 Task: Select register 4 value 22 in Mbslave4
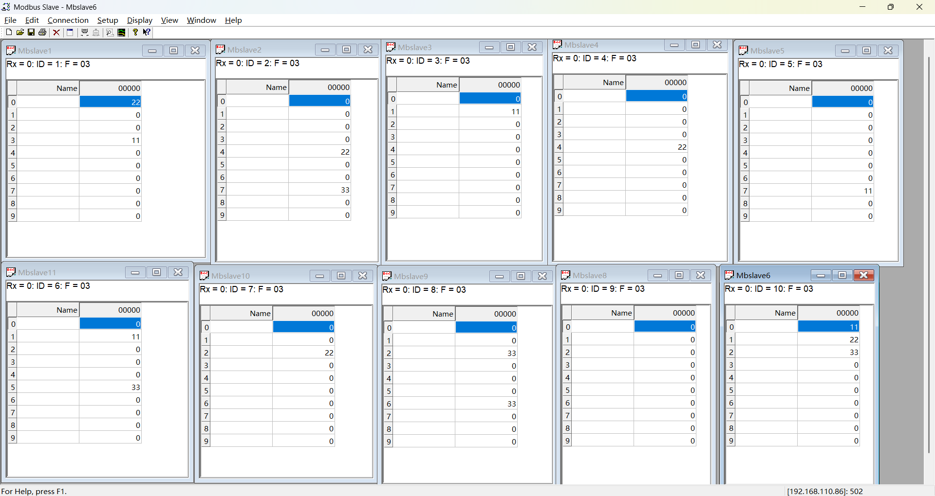pyautogui.click(x=656, y=147)
